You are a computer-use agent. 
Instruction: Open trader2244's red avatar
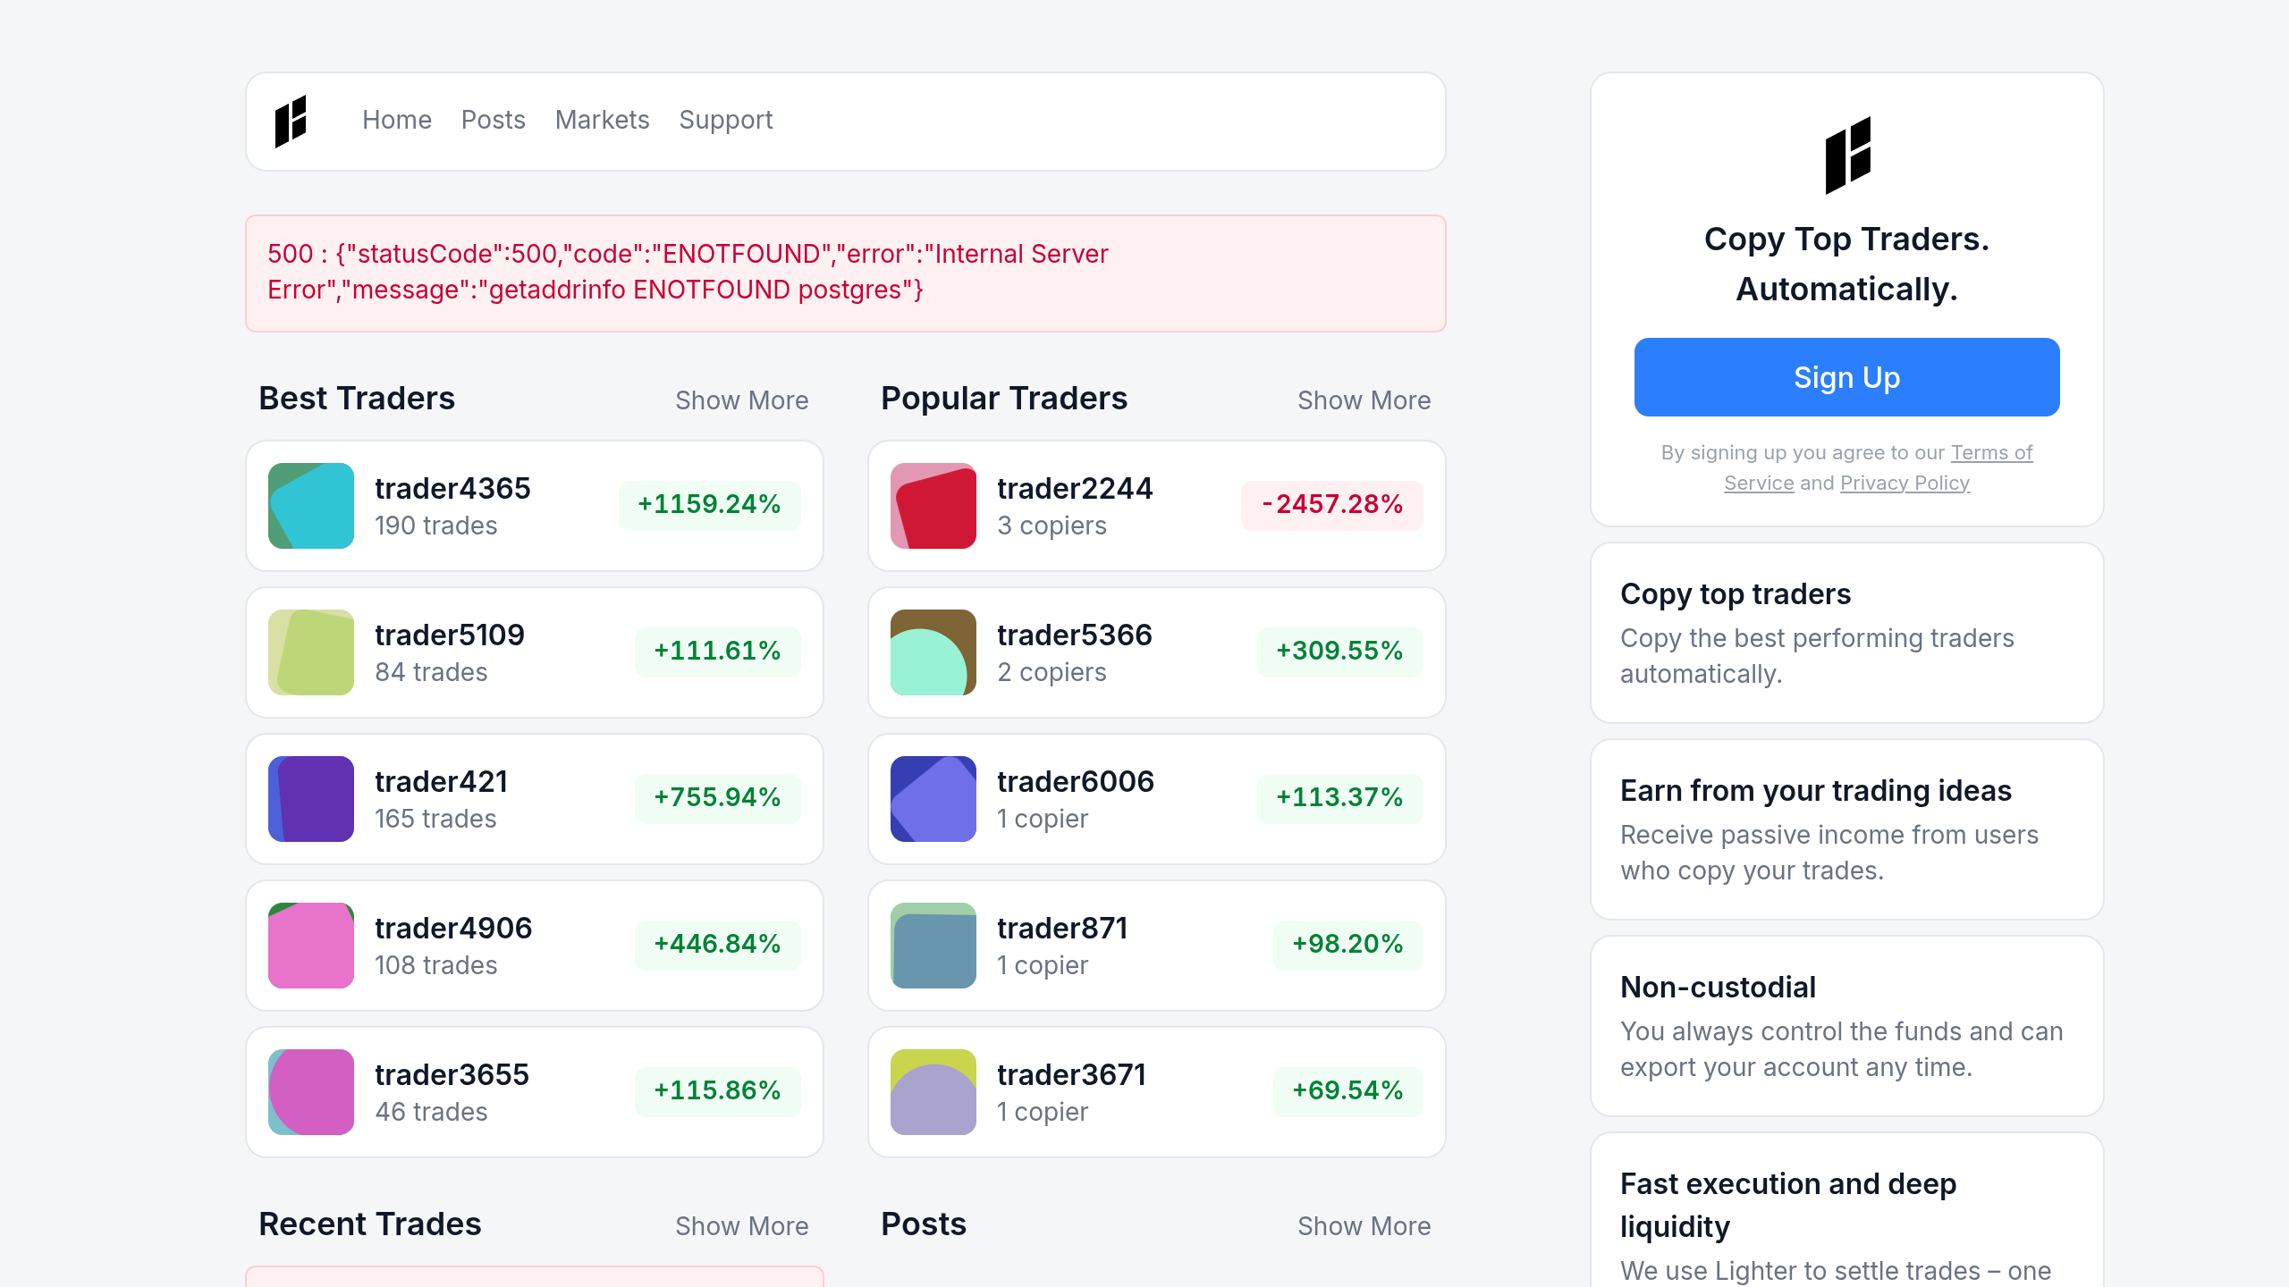point(933,506)
